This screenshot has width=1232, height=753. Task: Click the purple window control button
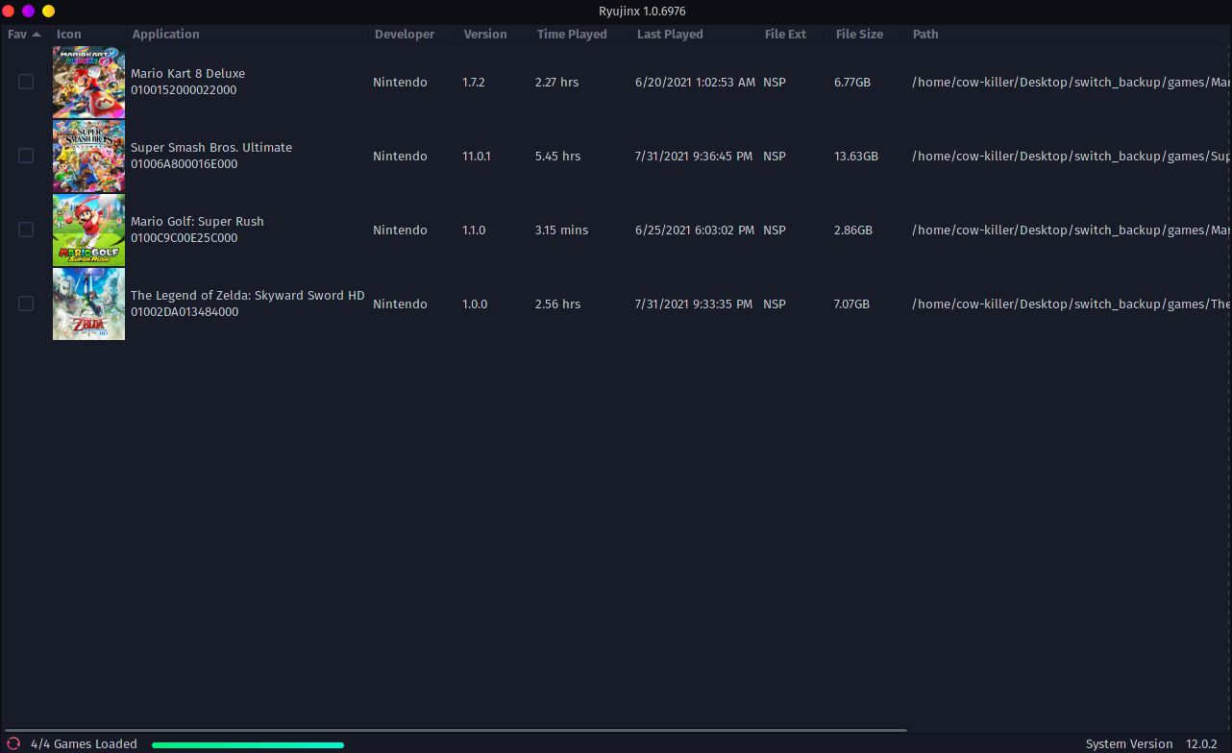(29, 11)
